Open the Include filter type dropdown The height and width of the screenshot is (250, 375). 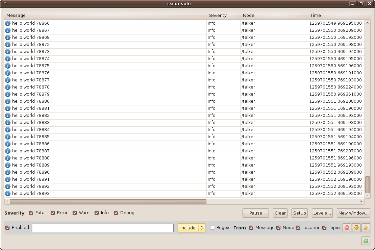(x=191, y=228)
